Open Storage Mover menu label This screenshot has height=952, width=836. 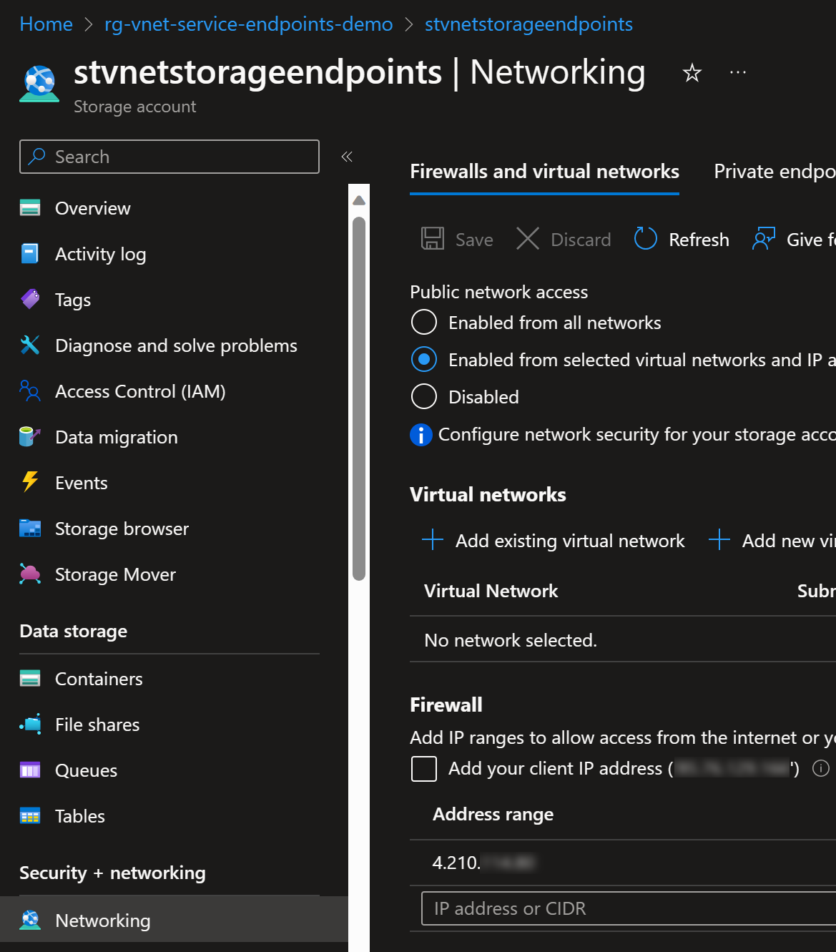coord(115,574)
